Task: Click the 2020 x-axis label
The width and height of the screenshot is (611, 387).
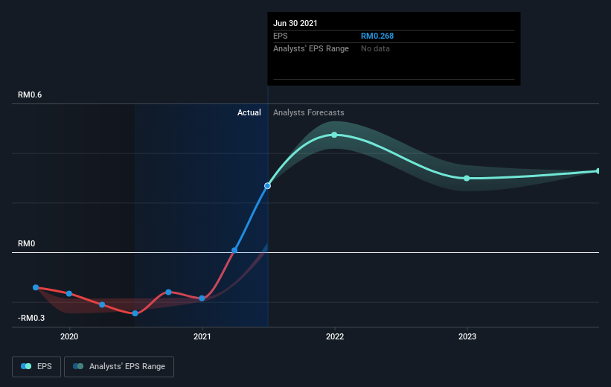Action: point(69,336)
